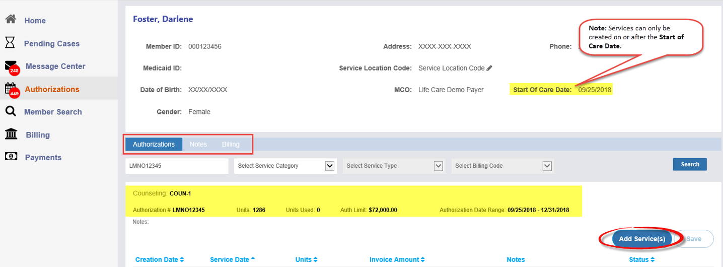Click the Pending Cases hourglass icon
The image size is (723, 267).
pyautogui.click(x=10, y=43)
